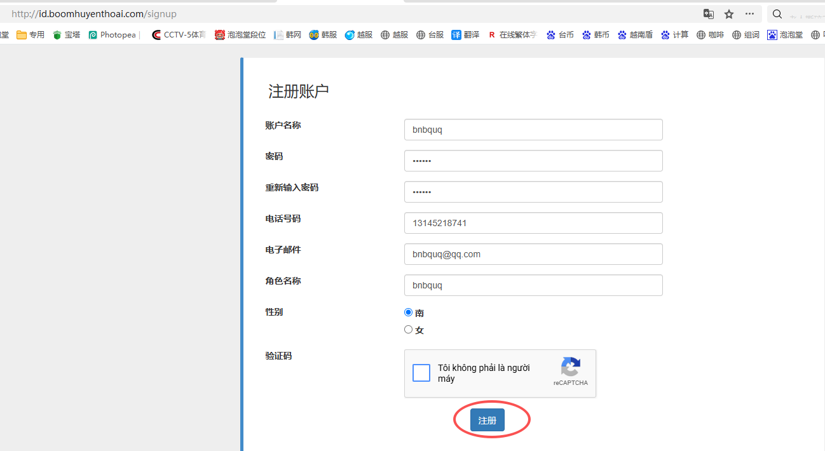
Task: Open the 咖啡 bookmark
Action: [710, 35]
